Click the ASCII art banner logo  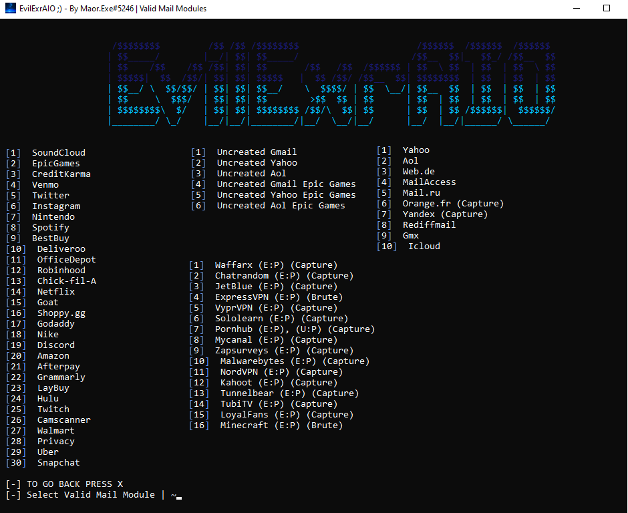coord(332,83)
